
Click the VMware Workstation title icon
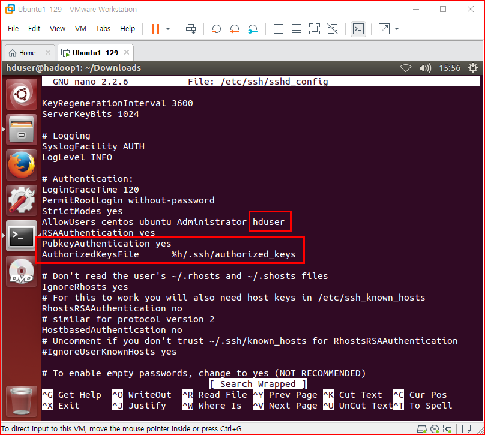tap(10, 9)
